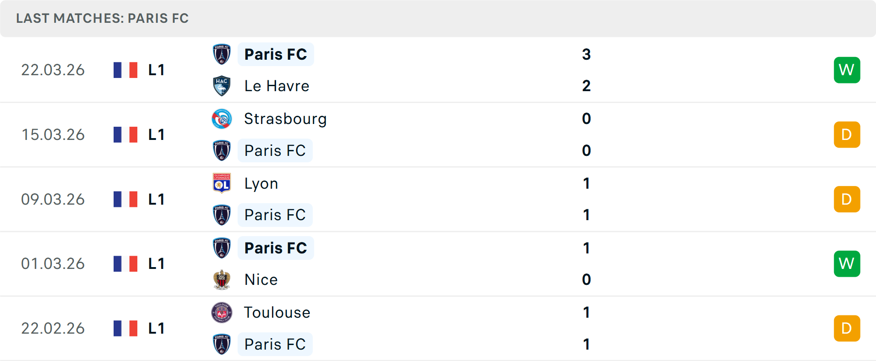Select the Nice team name

261,279
